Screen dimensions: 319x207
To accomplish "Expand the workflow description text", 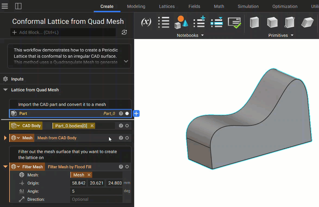I will pyautogui.click(x=126, y=61).
